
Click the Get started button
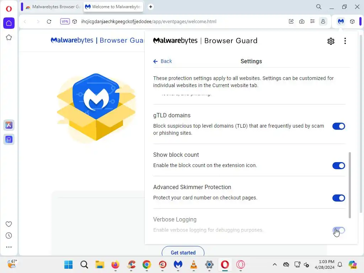tap(183, 252)
